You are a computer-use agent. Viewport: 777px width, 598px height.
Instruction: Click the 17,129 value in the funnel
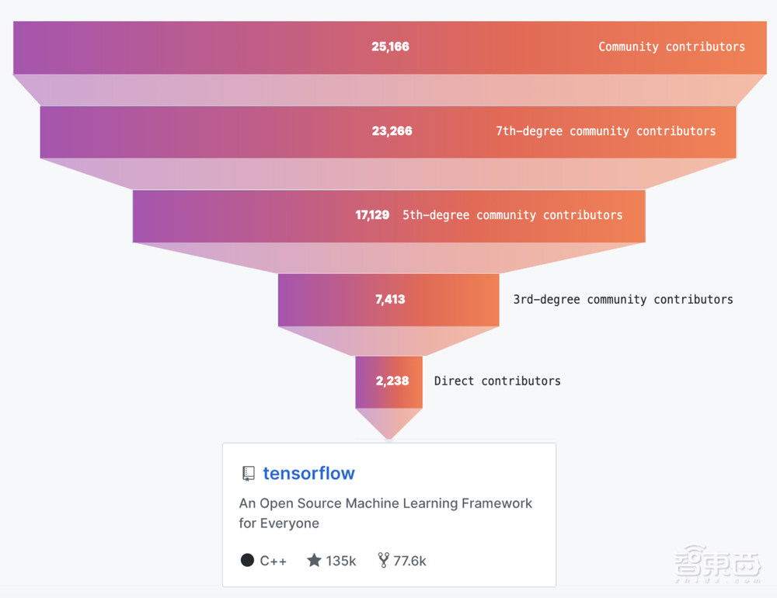372,215
